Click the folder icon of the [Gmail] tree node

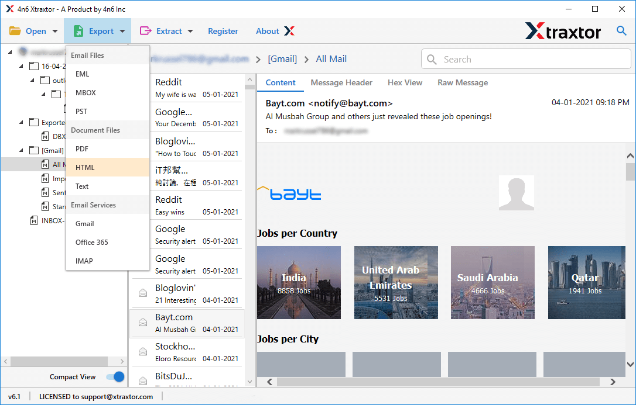[34, 151]
